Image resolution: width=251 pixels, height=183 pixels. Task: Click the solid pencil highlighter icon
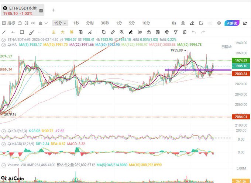tap(131, 32)
